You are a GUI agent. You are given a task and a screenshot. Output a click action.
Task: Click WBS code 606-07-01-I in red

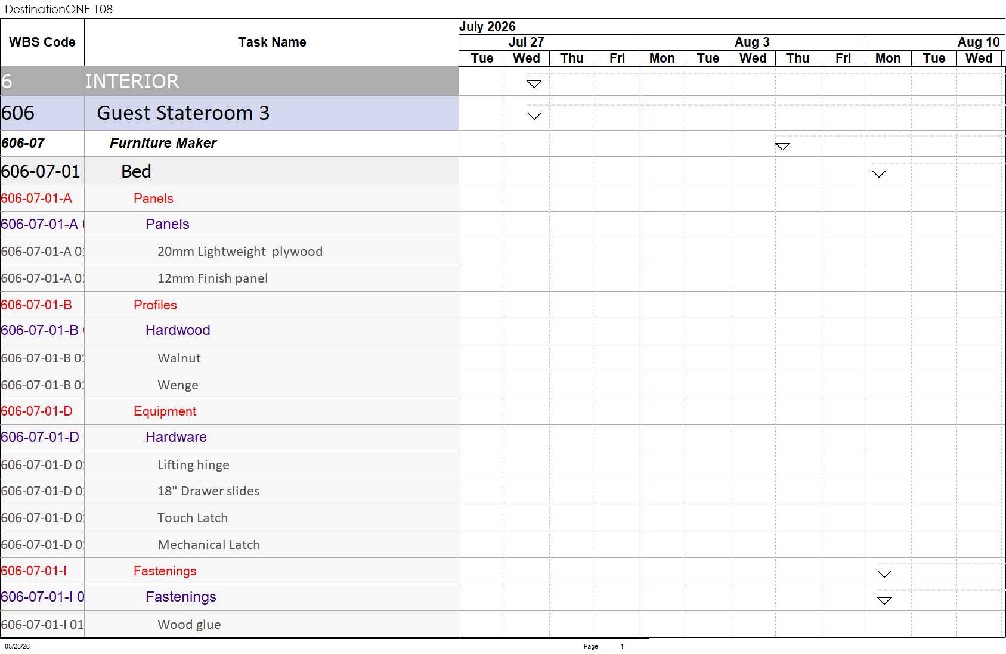point(33,571)
